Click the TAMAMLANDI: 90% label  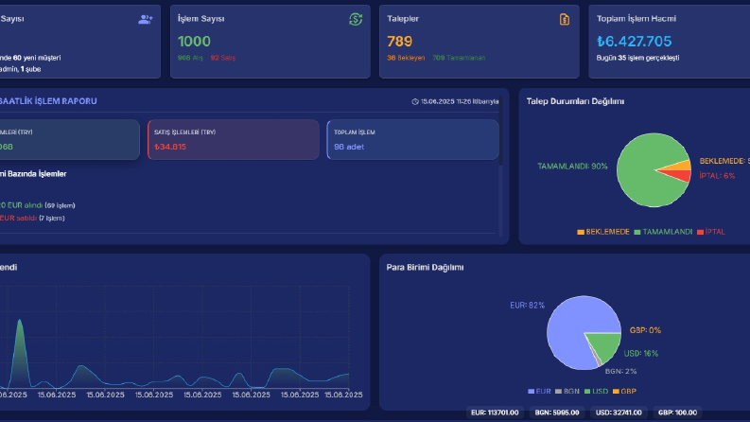pos(572,167)
